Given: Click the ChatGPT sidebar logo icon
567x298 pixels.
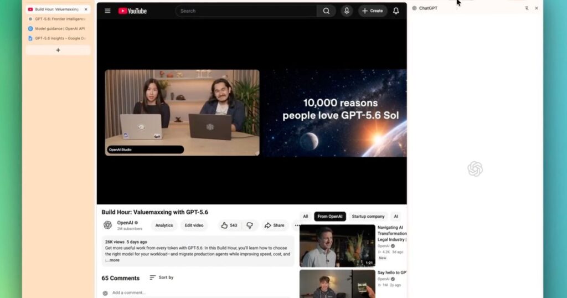Looking at the screenshot, I should pyautogui.click(x=414, y=8).
